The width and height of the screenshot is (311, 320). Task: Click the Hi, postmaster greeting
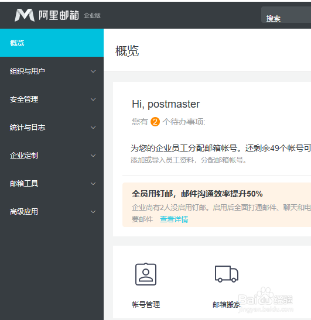pyautogui.click(x=166, y=104)
